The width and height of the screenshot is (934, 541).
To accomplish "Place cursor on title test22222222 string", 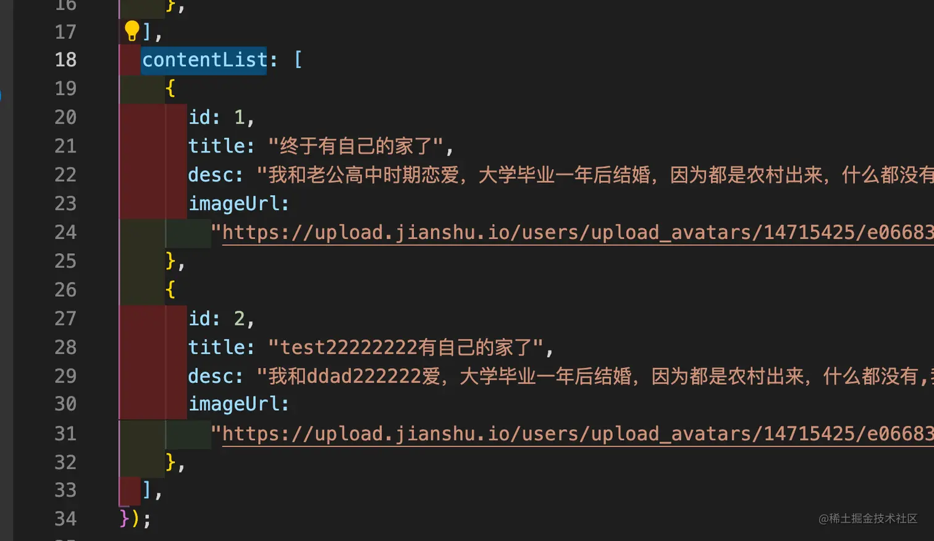I will pyautogui.click(x=406, y=348).
